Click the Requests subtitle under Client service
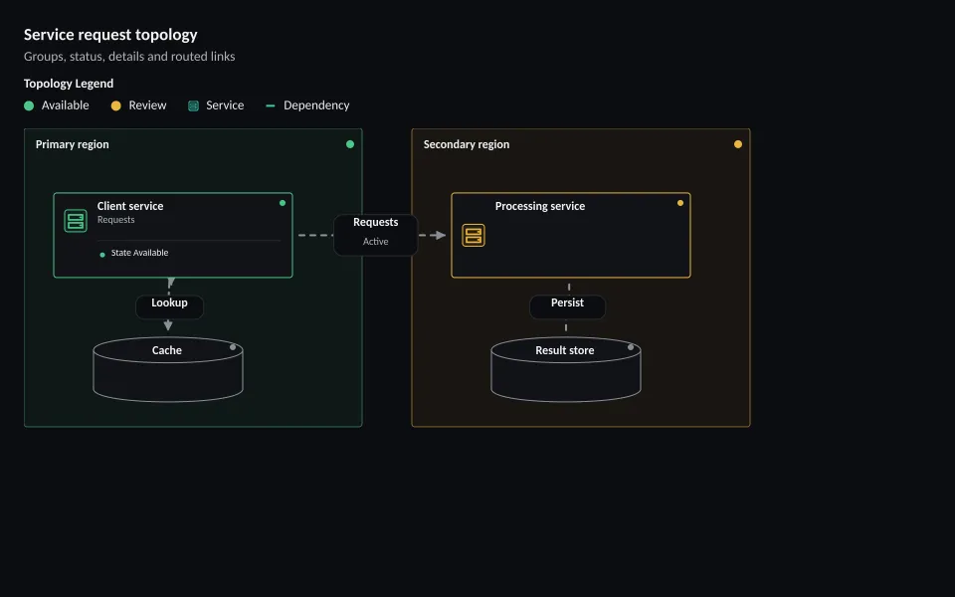955x597 pixels. pos(115,220)
